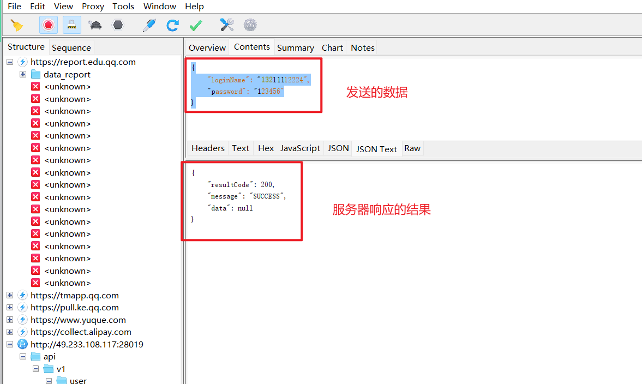The image size is (642, 384).
Task: Open the Proxy menu
Action: coord(93,7)
